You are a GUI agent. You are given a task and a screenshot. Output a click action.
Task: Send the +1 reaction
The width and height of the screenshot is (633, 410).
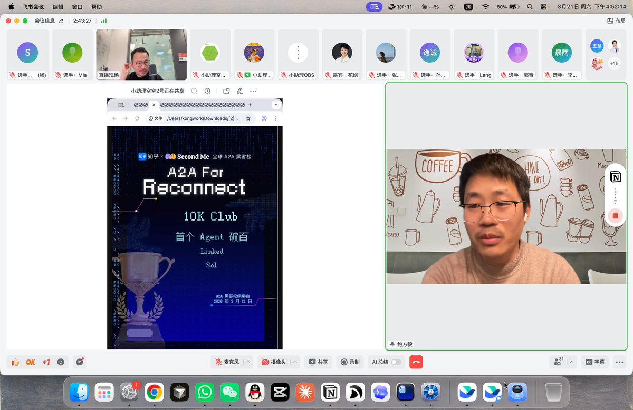tap(46, 362)
